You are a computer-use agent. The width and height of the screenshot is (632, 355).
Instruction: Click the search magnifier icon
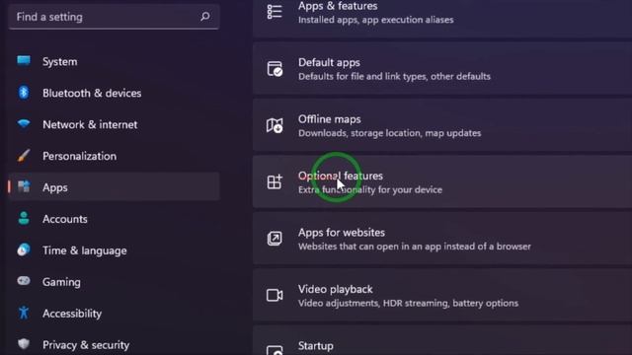point(205,17)
